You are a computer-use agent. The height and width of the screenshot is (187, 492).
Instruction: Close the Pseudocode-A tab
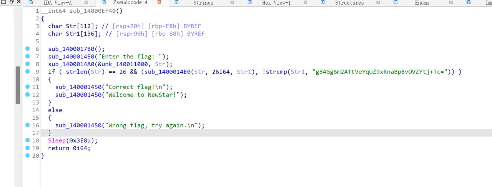(x=159, y=3)
